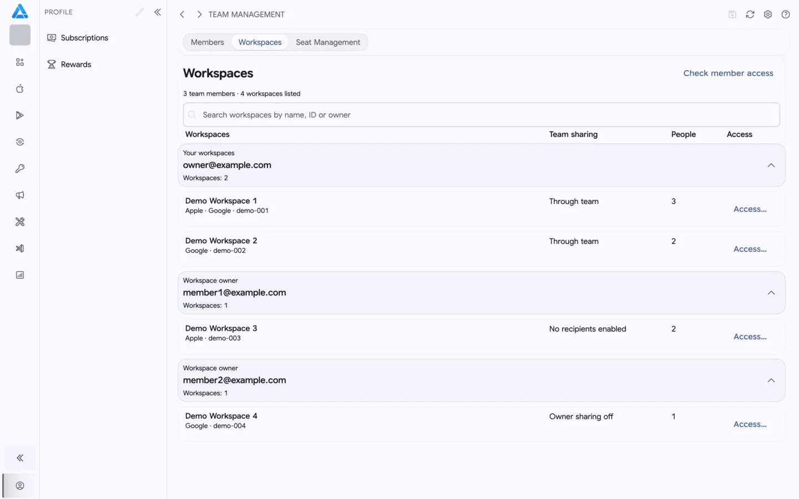
Task: Click the workspace search field
Action: point(482,115)
